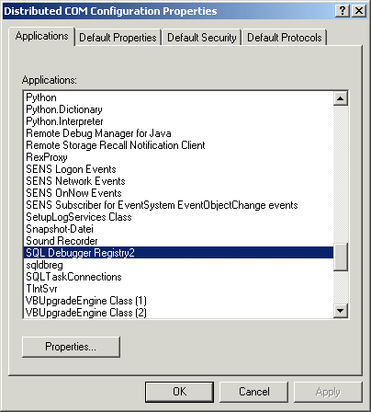371x412 pixels.
Task: Switch to the Default Properties tab
Action: coord(118,38)
